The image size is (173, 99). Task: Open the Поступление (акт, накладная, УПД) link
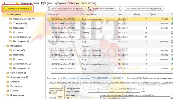[x=94, y=78]
